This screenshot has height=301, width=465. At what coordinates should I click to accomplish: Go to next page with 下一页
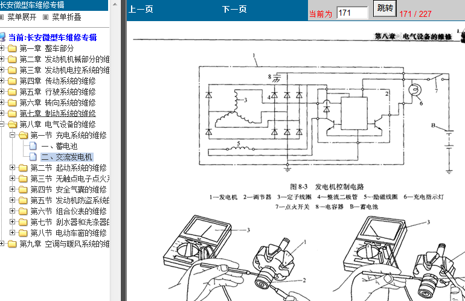pos(234,9)
